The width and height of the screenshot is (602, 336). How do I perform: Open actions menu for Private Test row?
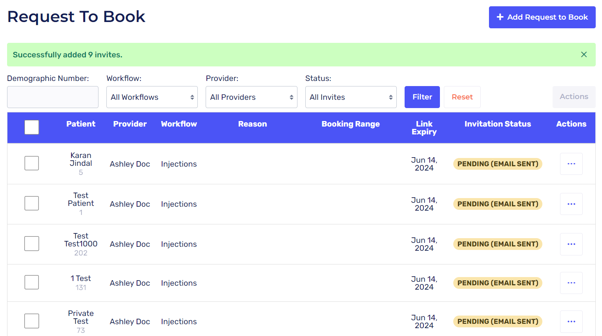571,321
